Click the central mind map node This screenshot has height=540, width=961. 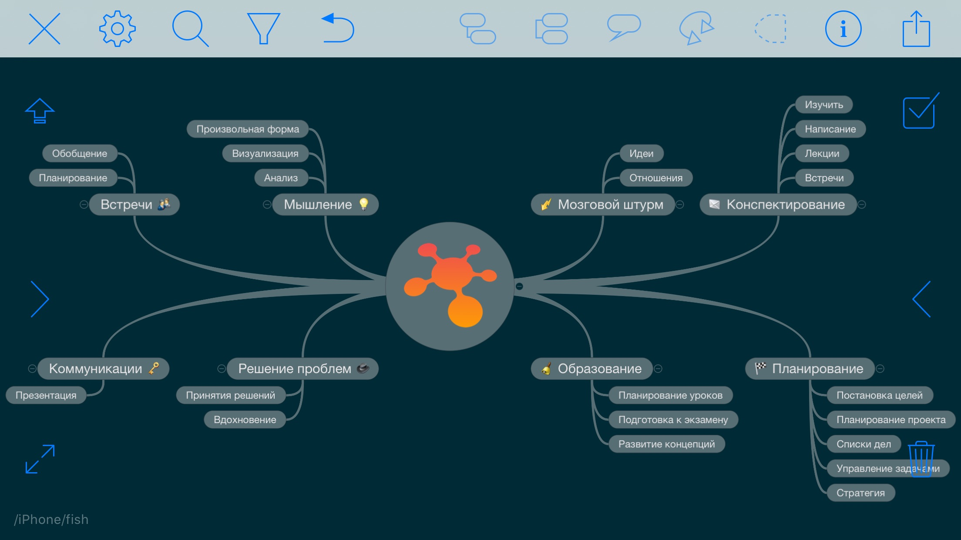[450, 286]
